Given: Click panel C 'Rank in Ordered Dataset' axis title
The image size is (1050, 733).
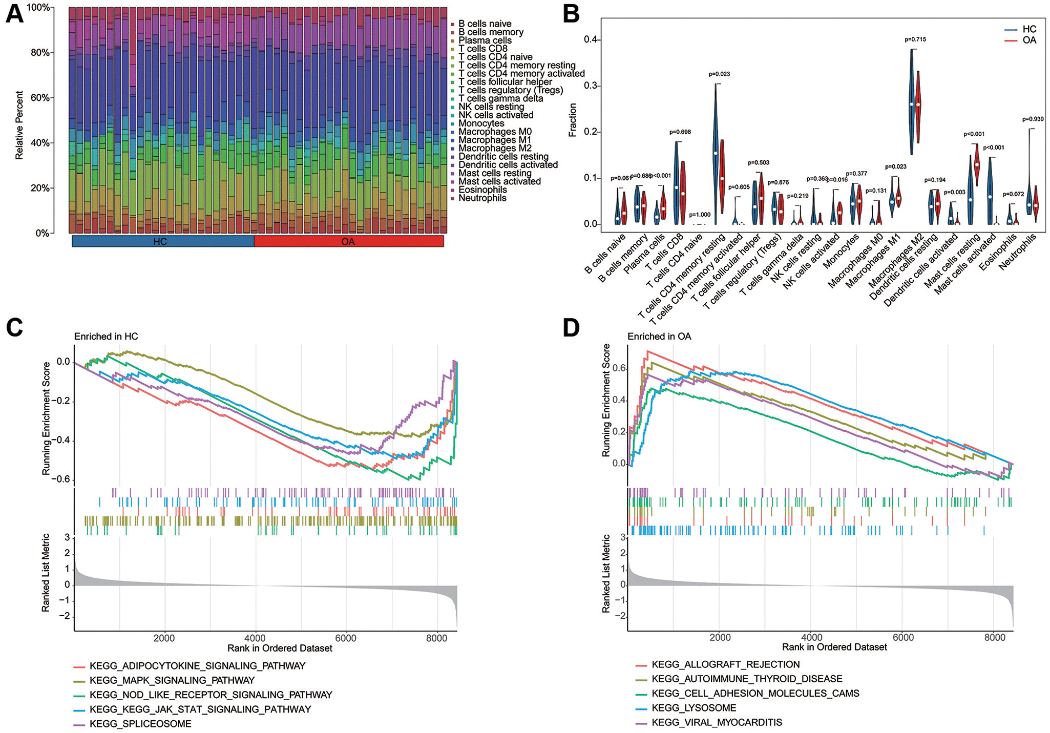Looking at the screenshot, I should coord(280,648).
